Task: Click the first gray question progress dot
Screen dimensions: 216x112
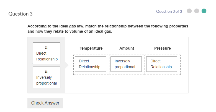Action: point(189,11)
